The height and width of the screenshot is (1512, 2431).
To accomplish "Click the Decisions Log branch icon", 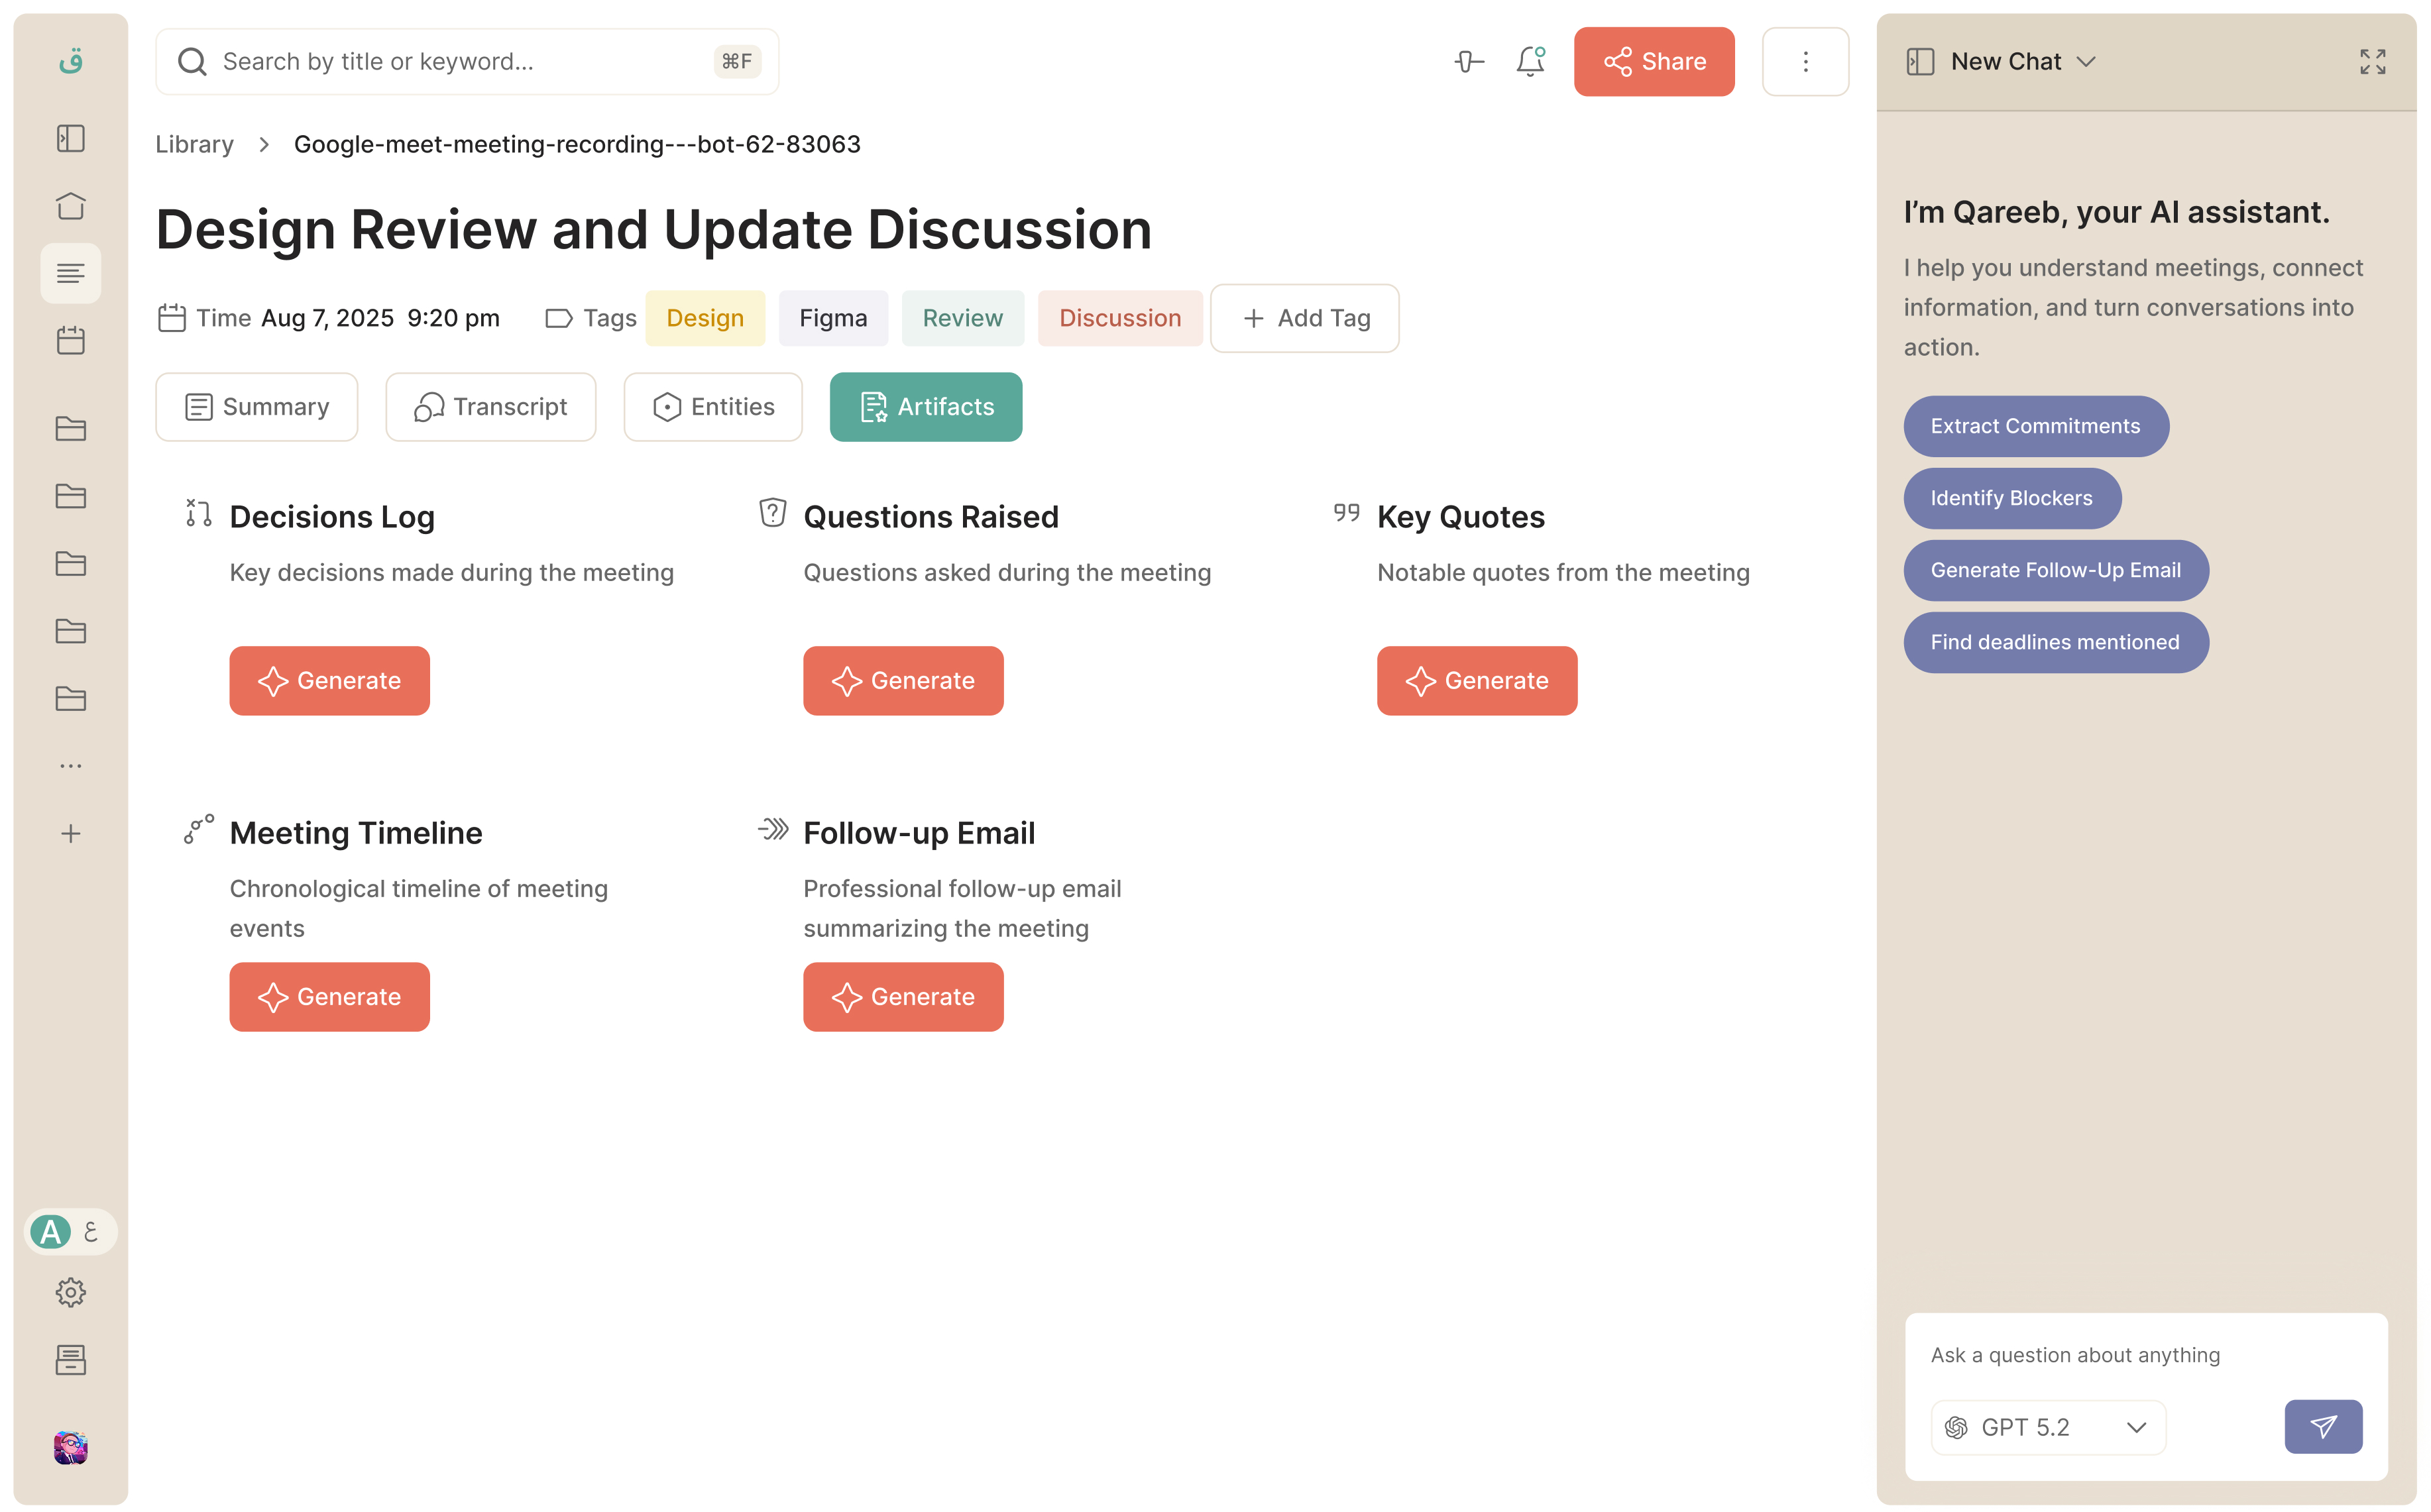I will [198, 513].
